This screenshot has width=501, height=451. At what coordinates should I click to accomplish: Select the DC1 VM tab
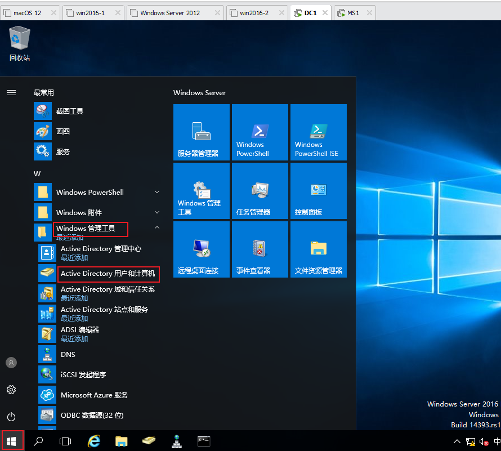[x=310, y=13]
